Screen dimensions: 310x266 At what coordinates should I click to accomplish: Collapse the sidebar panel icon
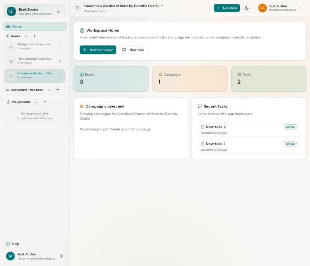click(59, 11)
